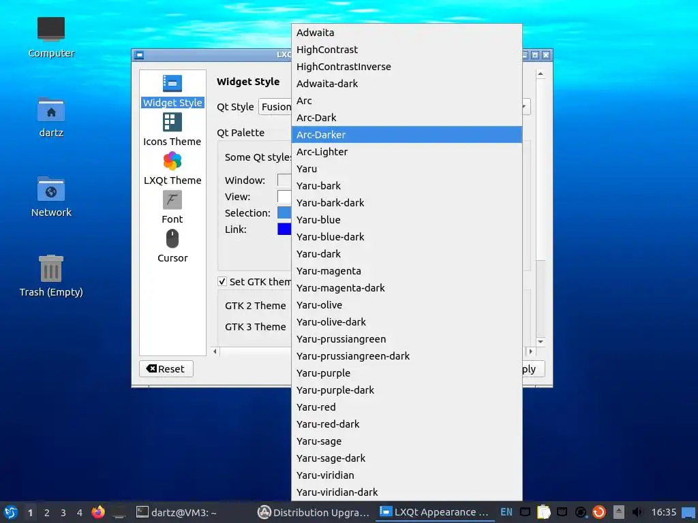
Task: Click horizontal scroll left arrow
Action: tap(215, 351)
